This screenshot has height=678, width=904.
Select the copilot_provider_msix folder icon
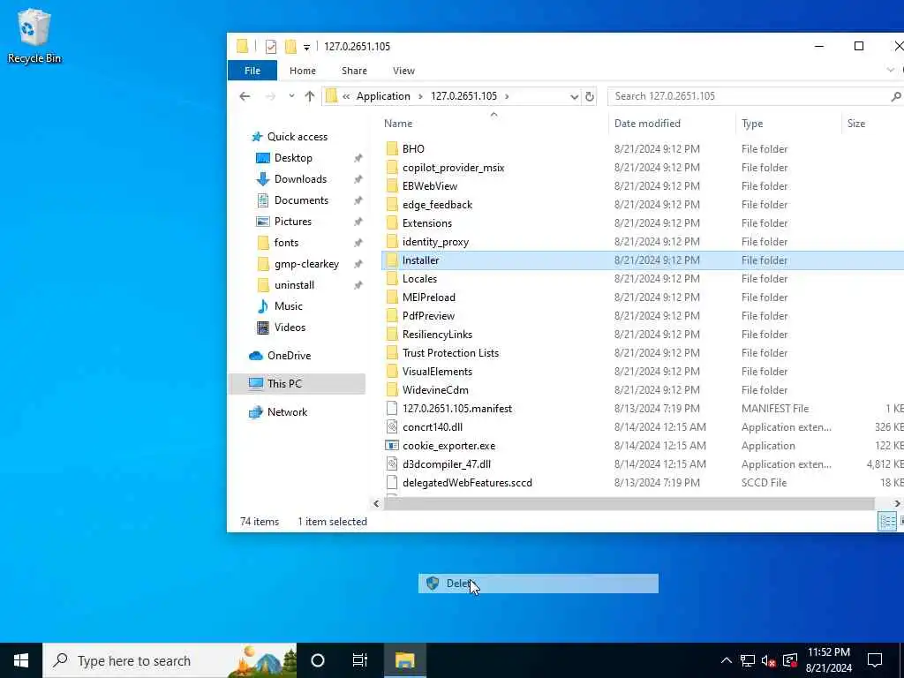pos(392,167)
